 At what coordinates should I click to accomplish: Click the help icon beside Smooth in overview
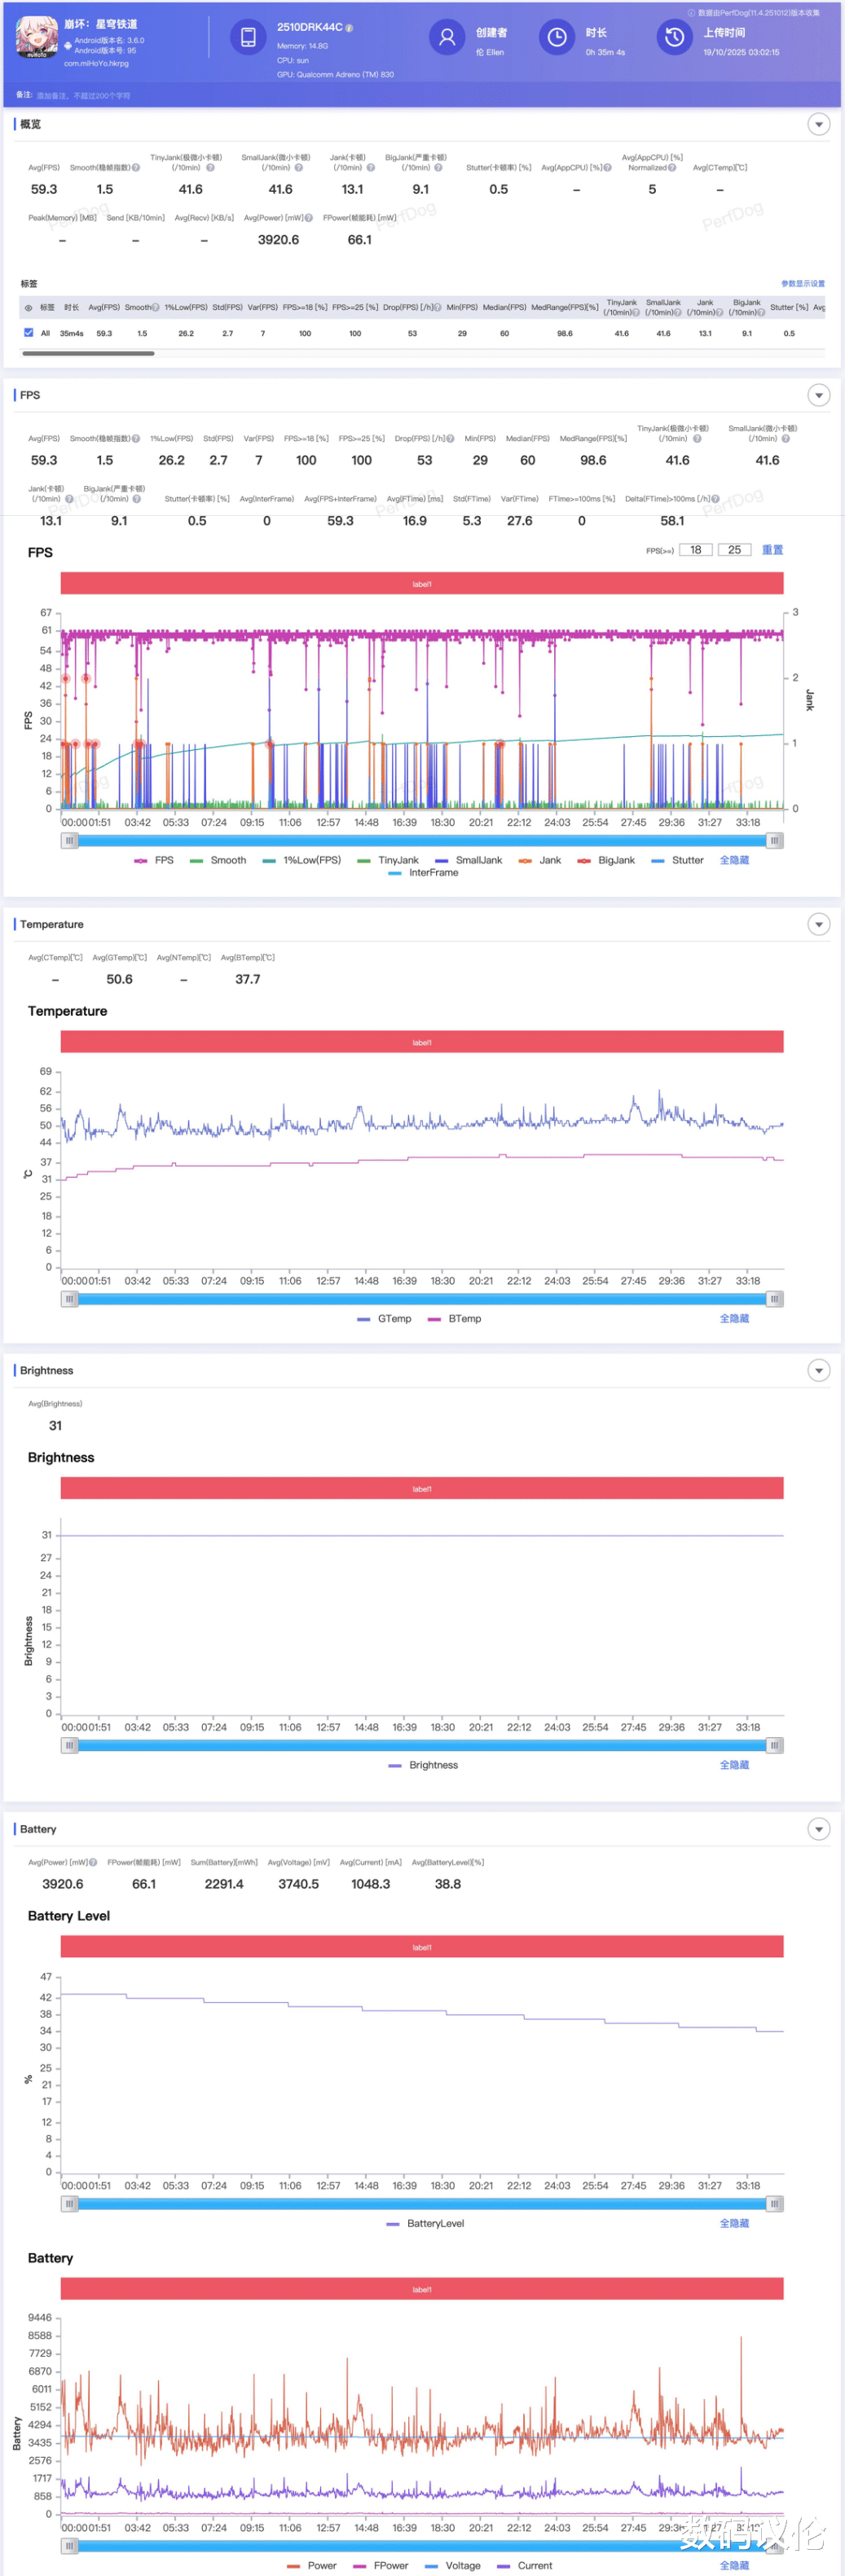click(x=136, y=168)
